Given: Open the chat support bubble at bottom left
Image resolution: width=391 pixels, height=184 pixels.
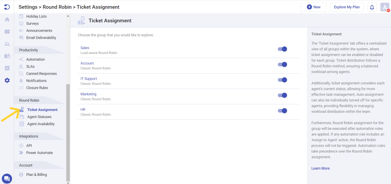Looking at the screenshot, I should click(7, 178).
